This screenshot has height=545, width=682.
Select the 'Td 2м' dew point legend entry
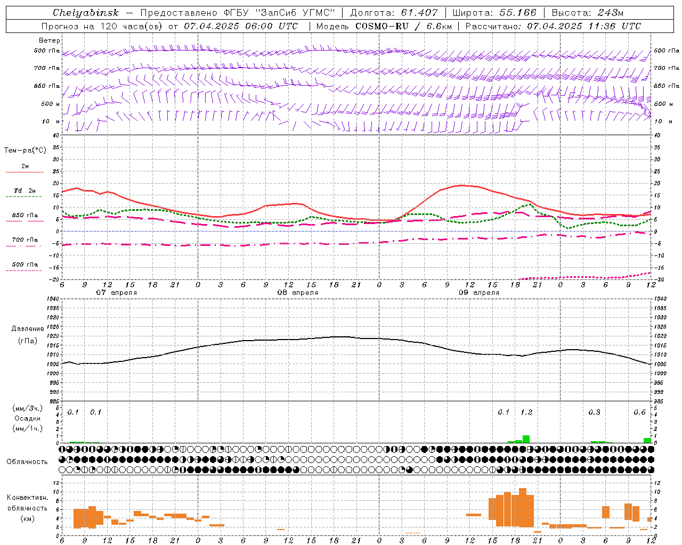coord(25,191)
